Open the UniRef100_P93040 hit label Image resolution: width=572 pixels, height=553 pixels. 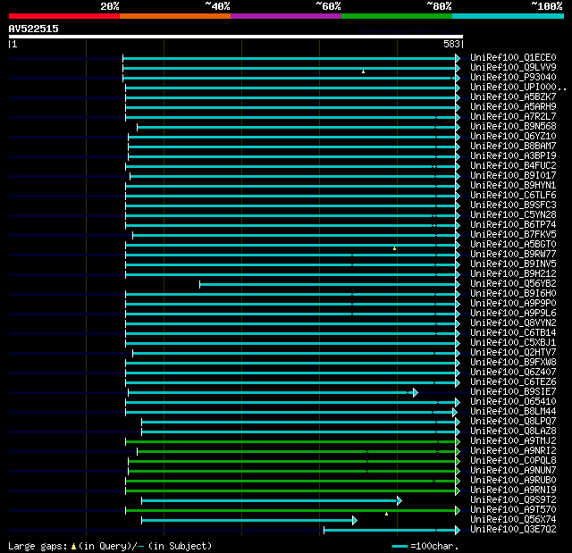(x=513, y=78)
